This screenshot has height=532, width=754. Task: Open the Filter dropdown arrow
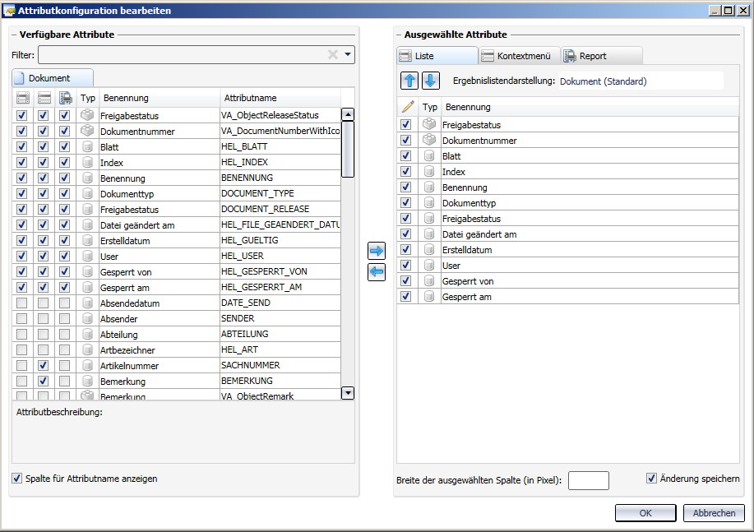click(x=349, y=55)
